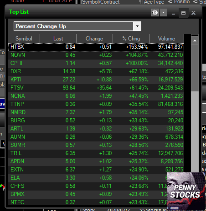Expand the arrow menu beside the gear

pos(164,13)
